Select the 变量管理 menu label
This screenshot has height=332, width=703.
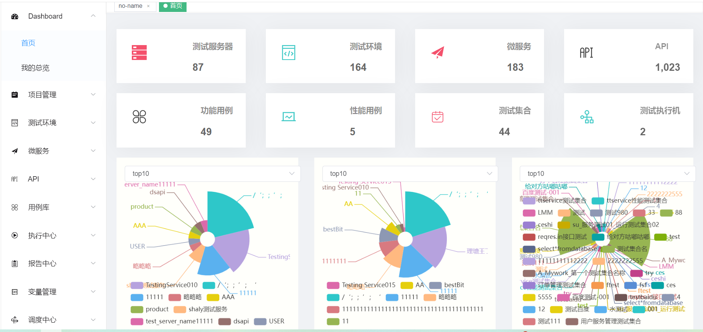pyautogui.click(x=42, y=292)
